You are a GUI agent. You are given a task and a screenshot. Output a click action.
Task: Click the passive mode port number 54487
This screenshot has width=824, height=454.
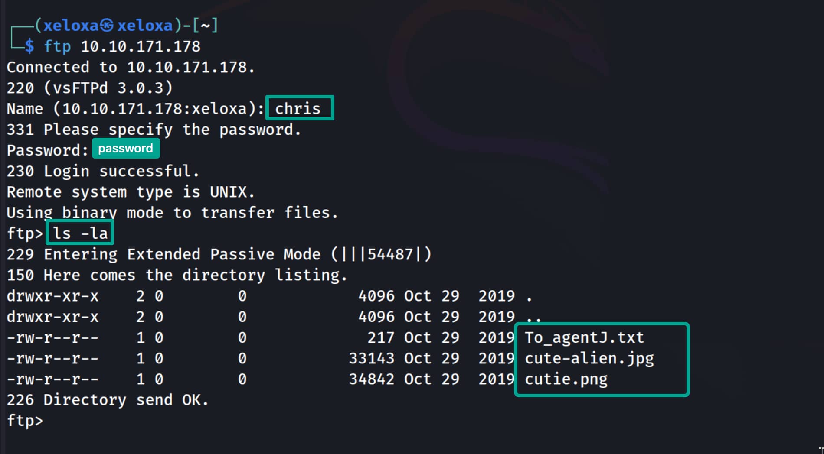[390, 254]
